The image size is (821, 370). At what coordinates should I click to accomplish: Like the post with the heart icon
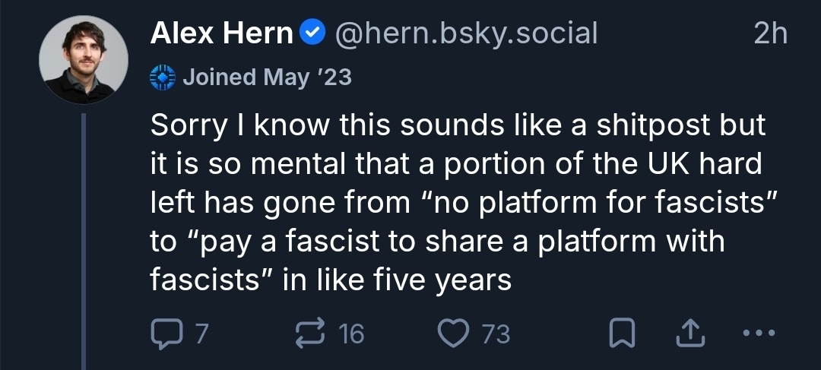click(455, 334)
